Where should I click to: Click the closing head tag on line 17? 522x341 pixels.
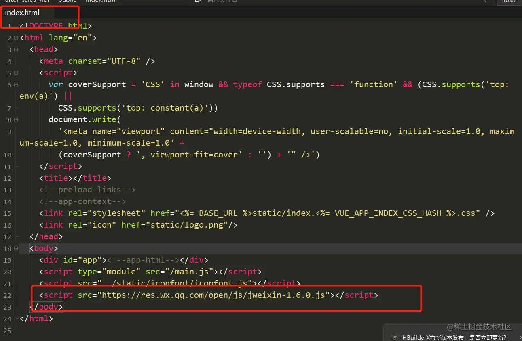46,237
